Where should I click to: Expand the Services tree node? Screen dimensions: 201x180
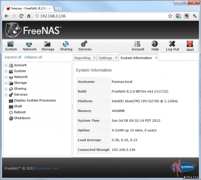[6, 95]
